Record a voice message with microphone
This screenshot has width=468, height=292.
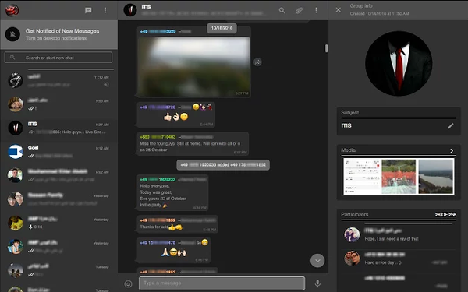[317, 283]
